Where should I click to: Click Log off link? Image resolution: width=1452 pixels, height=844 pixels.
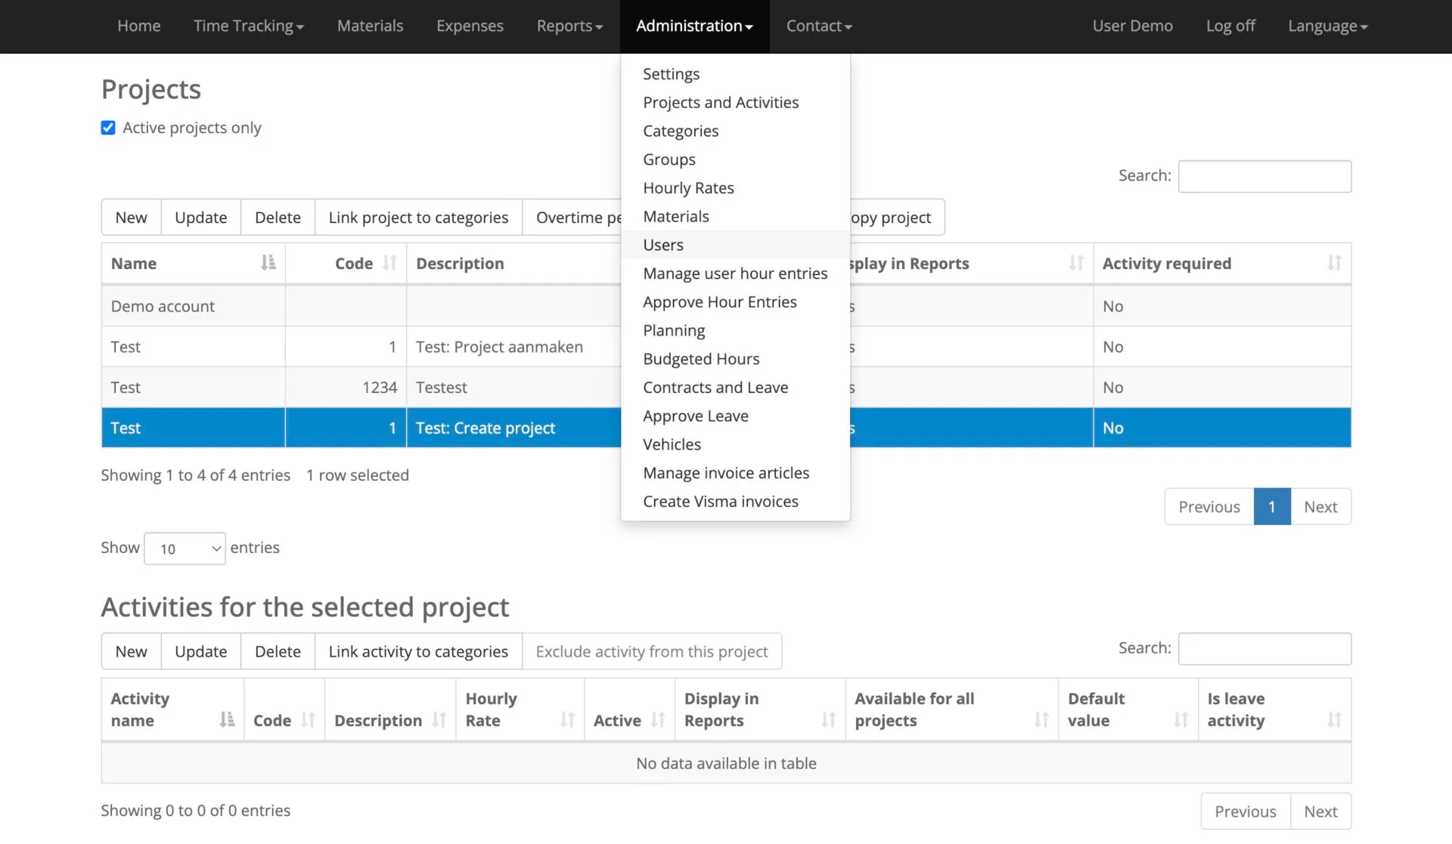tap(1230, 26)
